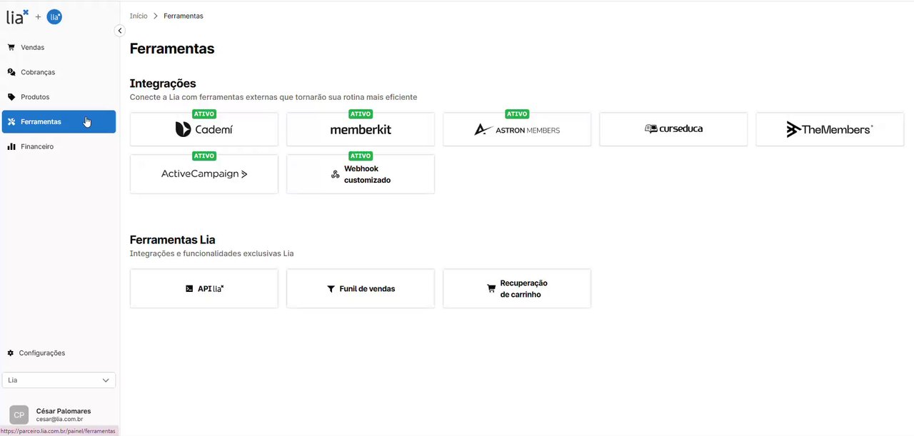Go to Cobranças in the sidebar

click(x=37, y=72)
